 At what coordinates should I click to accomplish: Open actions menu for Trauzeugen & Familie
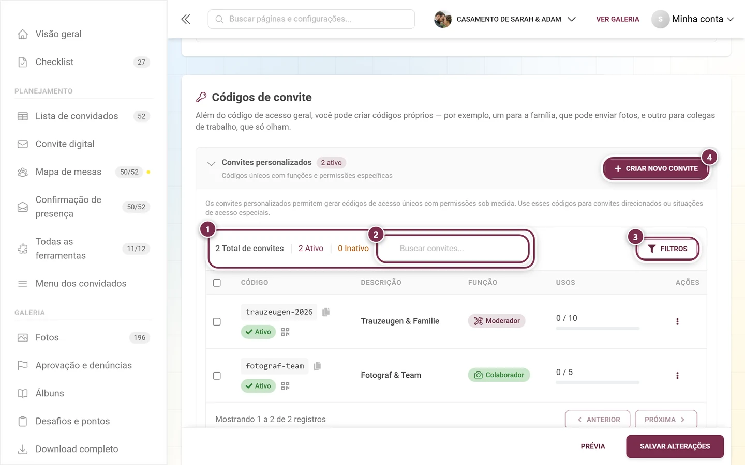[677, 321]
